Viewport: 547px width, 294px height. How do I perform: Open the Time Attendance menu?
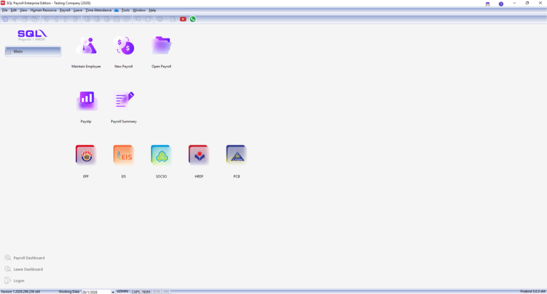[x=98, y=10]
